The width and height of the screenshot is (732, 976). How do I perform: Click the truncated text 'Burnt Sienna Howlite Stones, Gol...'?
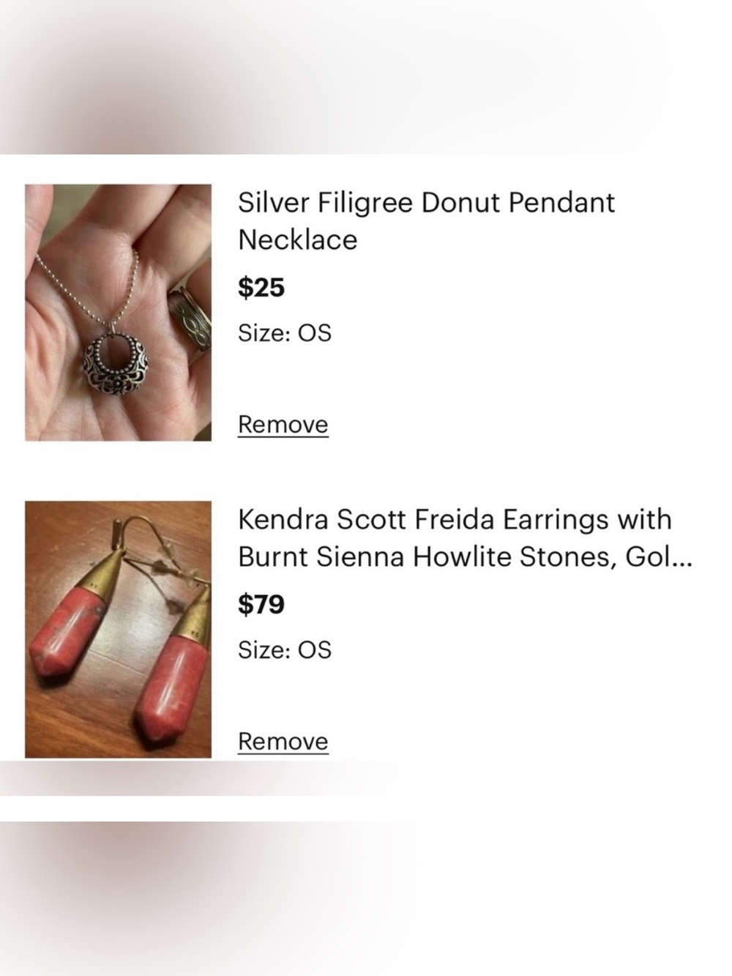coord(464,557)
